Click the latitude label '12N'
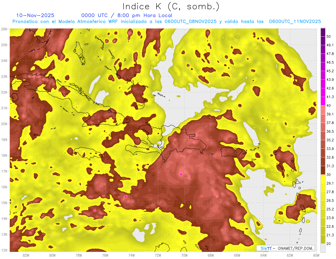336x259 pixels. pos(4,250)
